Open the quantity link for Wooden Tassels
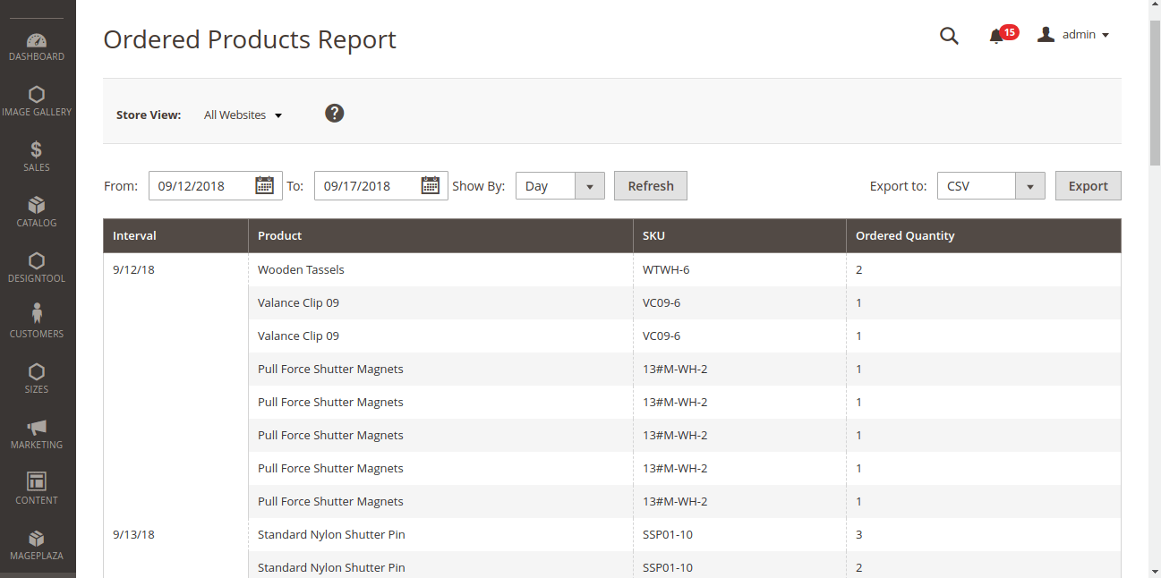Screen dimensions: 1161x578 (x=858, y=269)
